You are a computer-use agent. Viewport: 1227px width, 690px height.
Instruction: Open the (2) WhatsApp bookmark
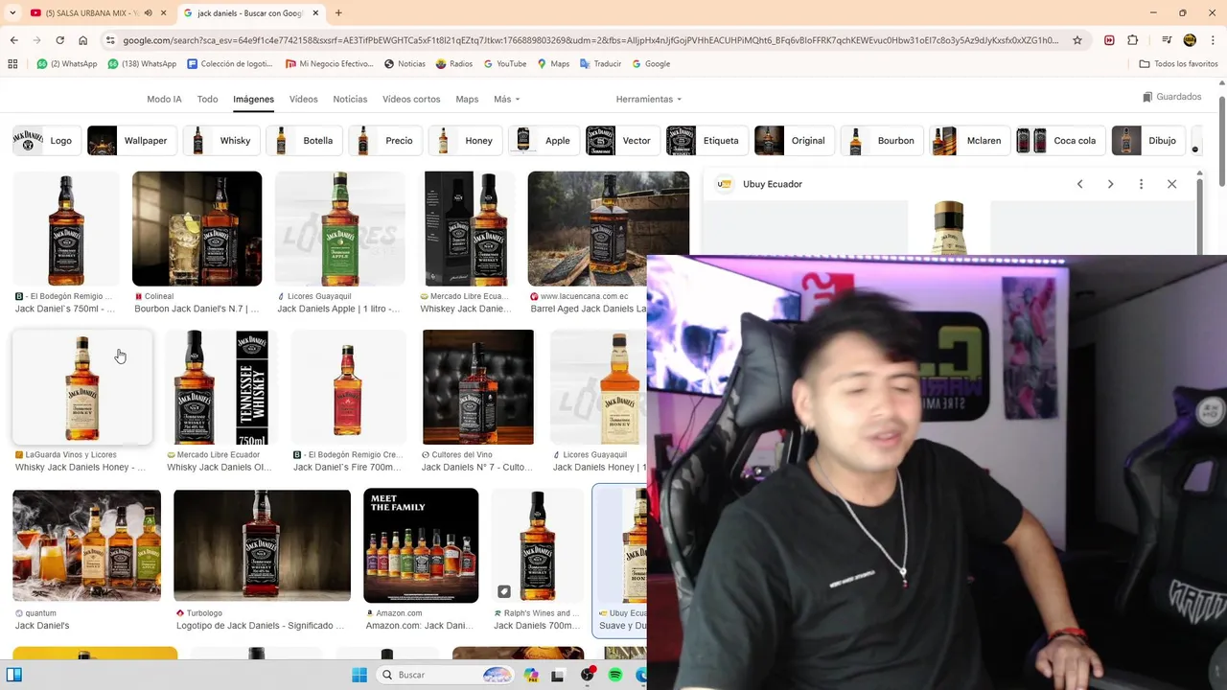click(67, 64)
